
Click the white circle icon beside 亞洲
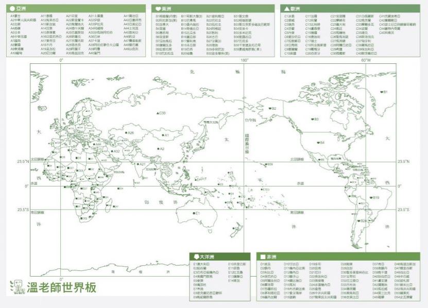pos(12,9)
